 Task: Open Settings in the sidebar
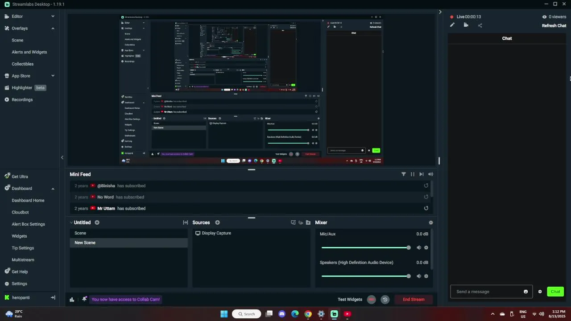coord(19,284)
